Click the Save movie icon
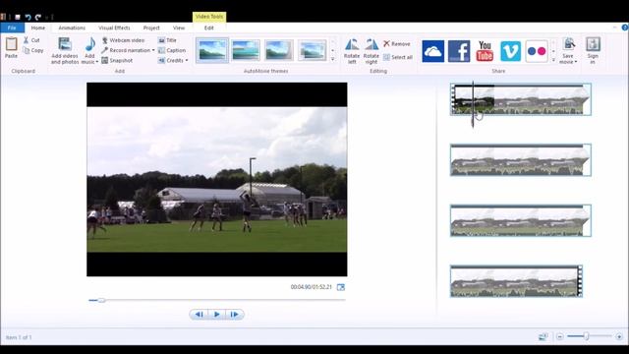The image size is (629, 354). pos(568,44)
